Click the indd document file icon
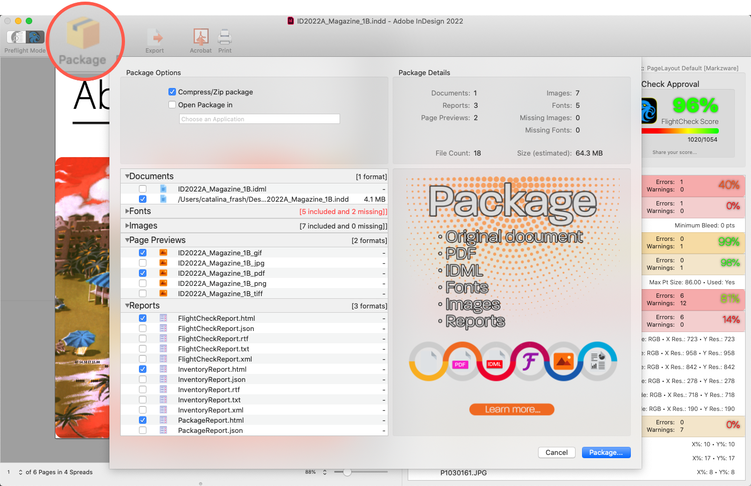 [x=164, y=199]
